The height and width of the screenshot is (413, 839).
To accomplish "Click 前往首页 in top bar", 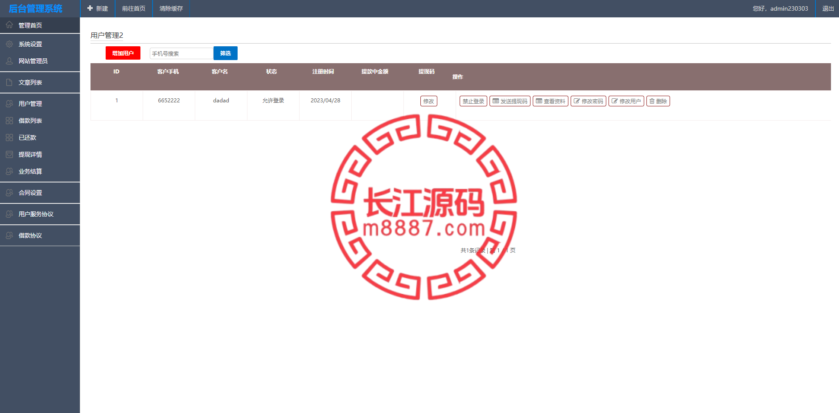I will click(x=134, y=8).
